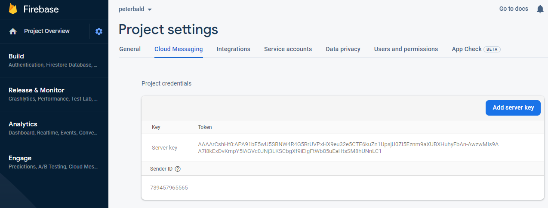Click the server key token string

(x=348, y=148)
